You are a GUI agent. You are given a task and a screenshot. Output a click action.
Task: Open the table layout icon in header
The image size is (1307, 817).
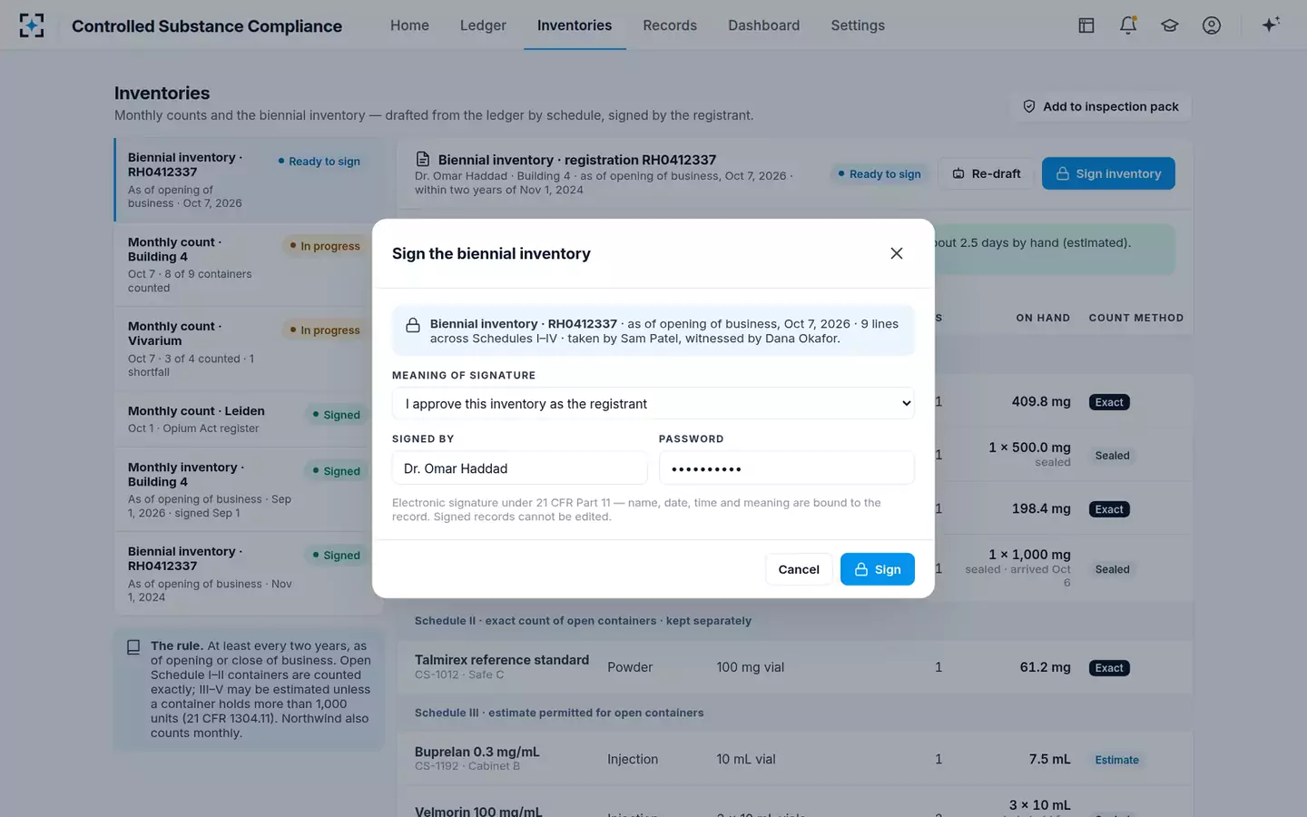[1086, 25]
